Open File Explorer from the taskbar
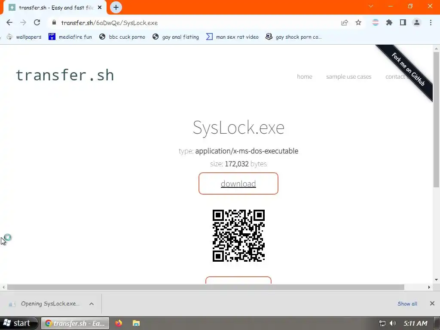440x330 pixels. 136,323
